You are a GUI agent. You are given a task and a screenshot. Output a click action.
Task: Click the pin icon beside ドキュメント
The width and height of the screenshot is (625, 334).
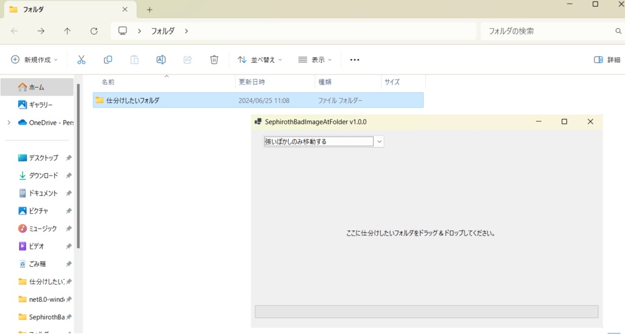click(x=68, y=193)
